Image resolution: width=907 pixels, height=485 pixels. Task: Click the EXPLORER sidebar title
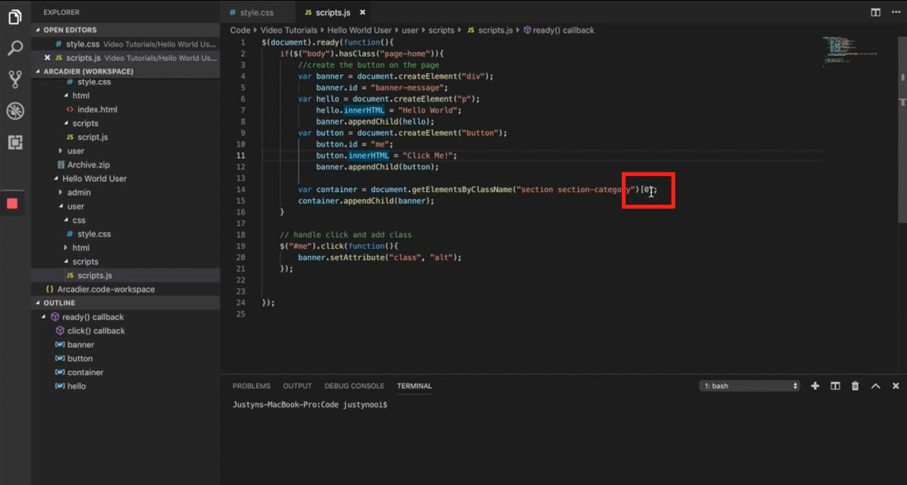tap(62, 13)
